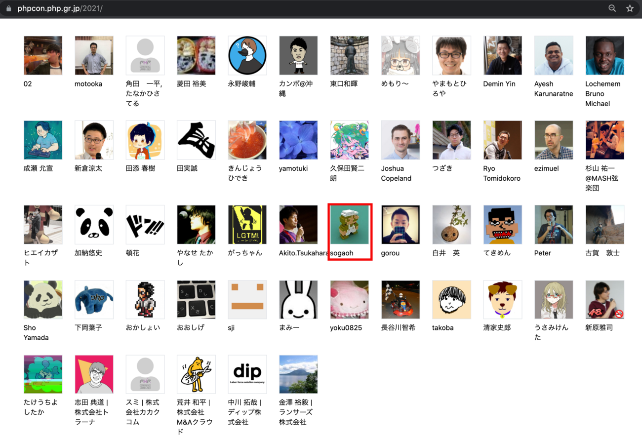
Task: Open 成瀬 允宣's illustrated avatar
Action: (x=43, y=140)
